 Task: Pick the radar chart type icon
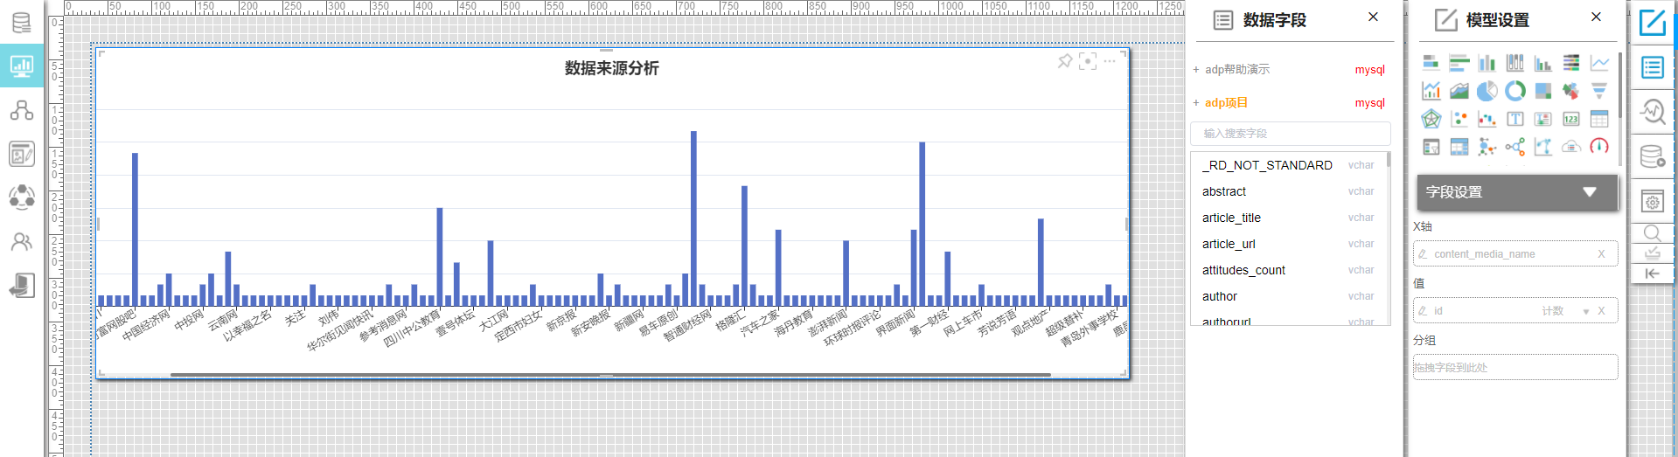tap(1431, 119)
